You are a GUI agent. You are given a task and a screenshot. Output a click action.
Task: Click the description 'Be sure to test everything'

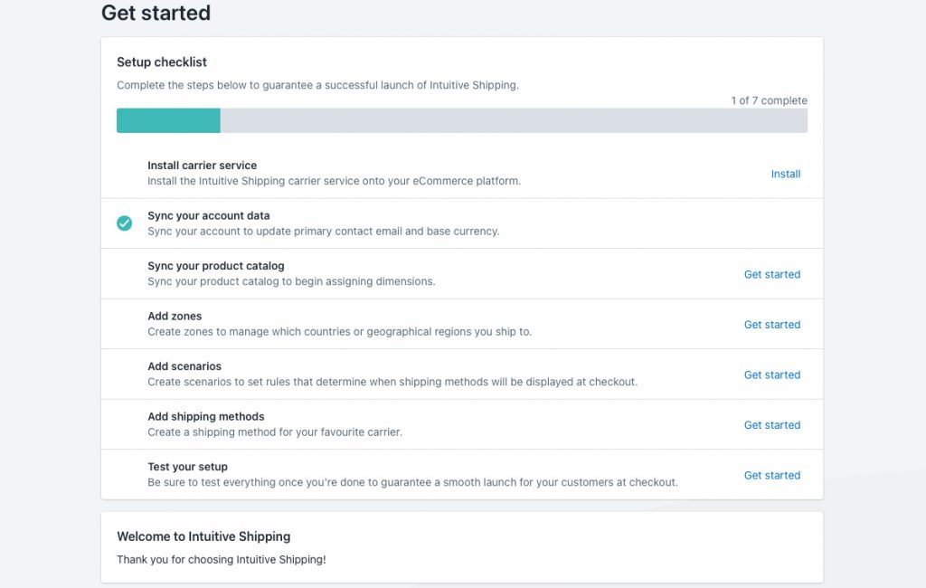click(x=412, y=482)
